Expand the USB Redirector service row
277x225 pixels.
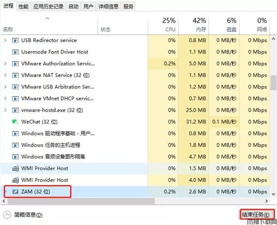(x=5, y=41)
